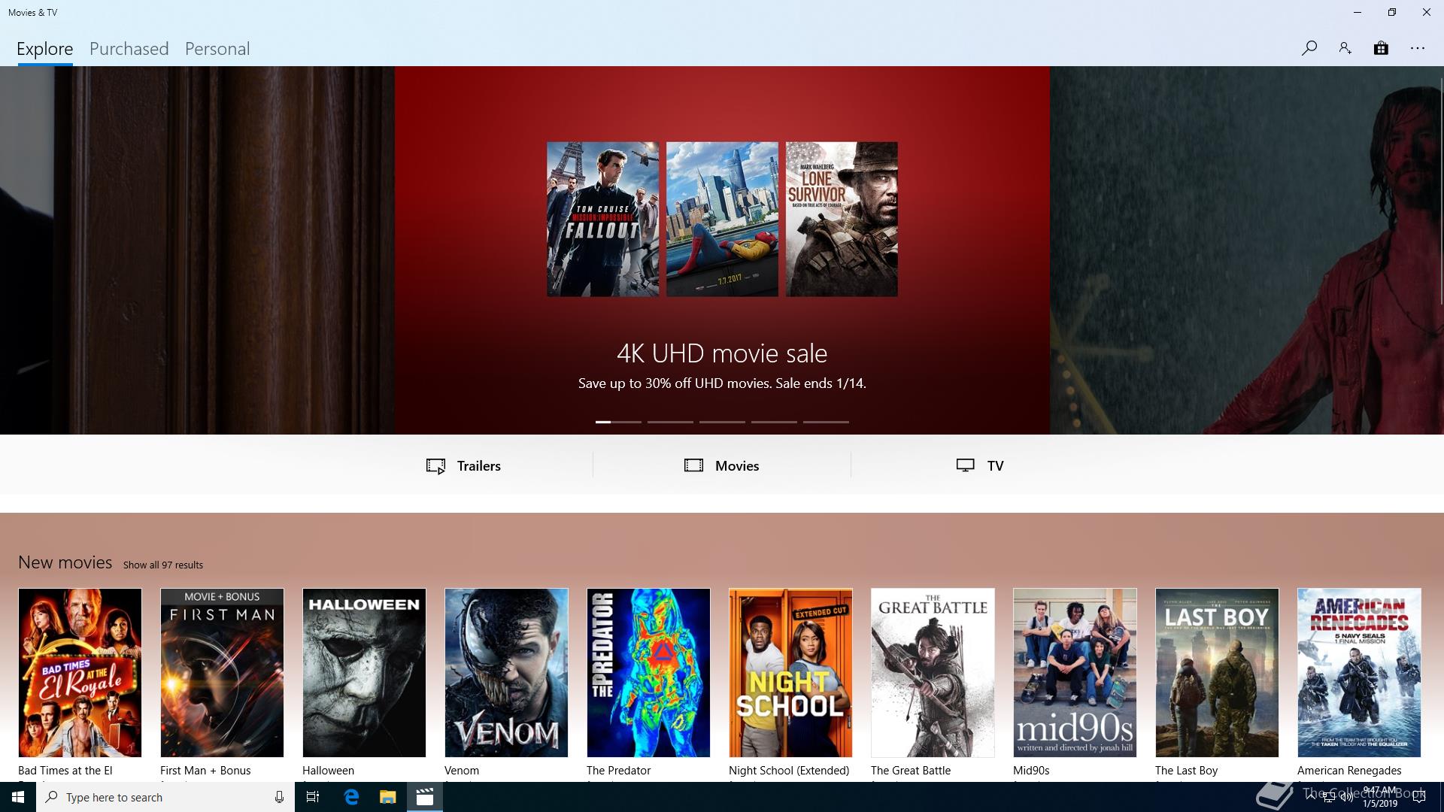Open Task View on the taskbar
1444x812 pixels.
click(x=313, y=797)
